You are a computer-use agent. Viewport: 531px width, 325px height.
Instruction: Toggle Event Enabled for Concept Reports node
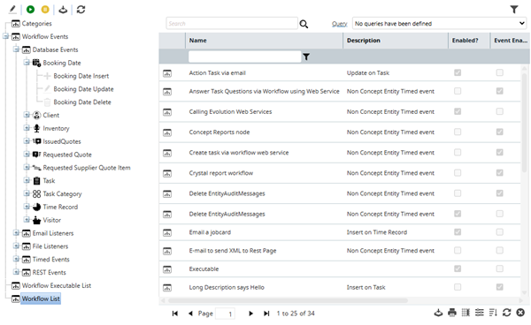499,132
